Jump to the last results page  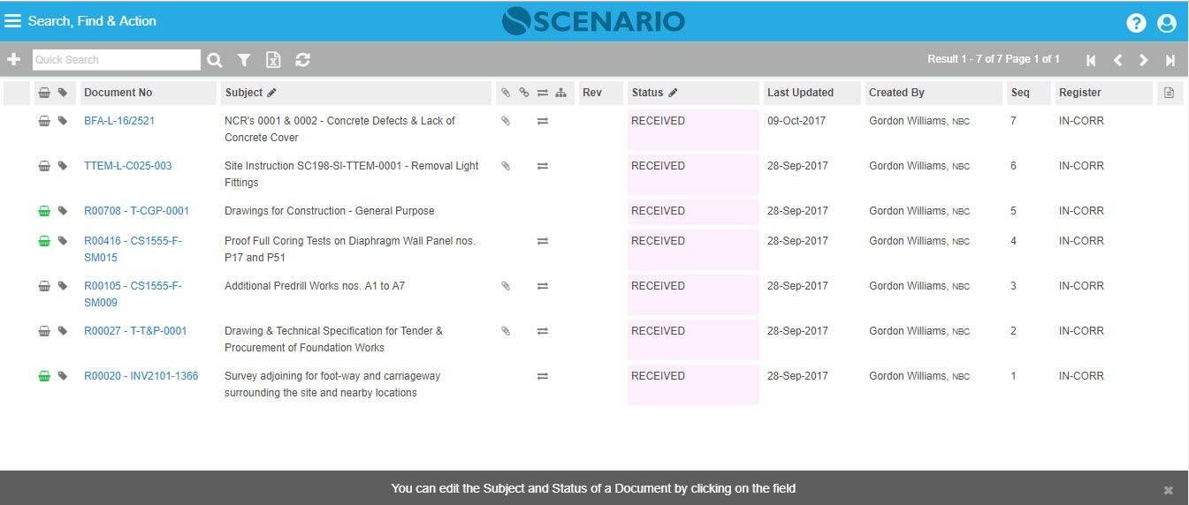[x=1170, y=60]
